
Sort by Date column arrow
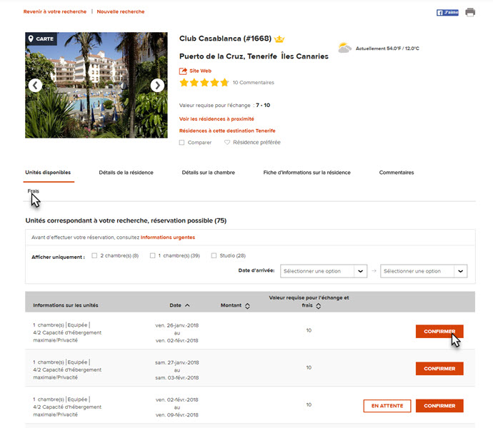[x=187, y=305]
